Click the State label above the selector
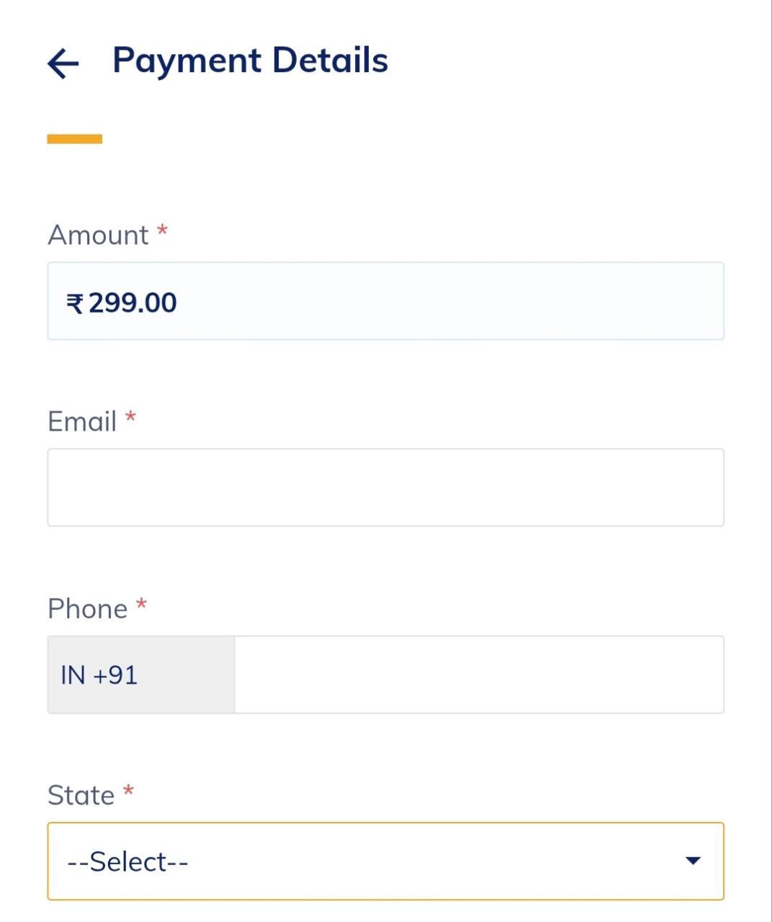The image size is (772, 922). click(x=80, y=794)
